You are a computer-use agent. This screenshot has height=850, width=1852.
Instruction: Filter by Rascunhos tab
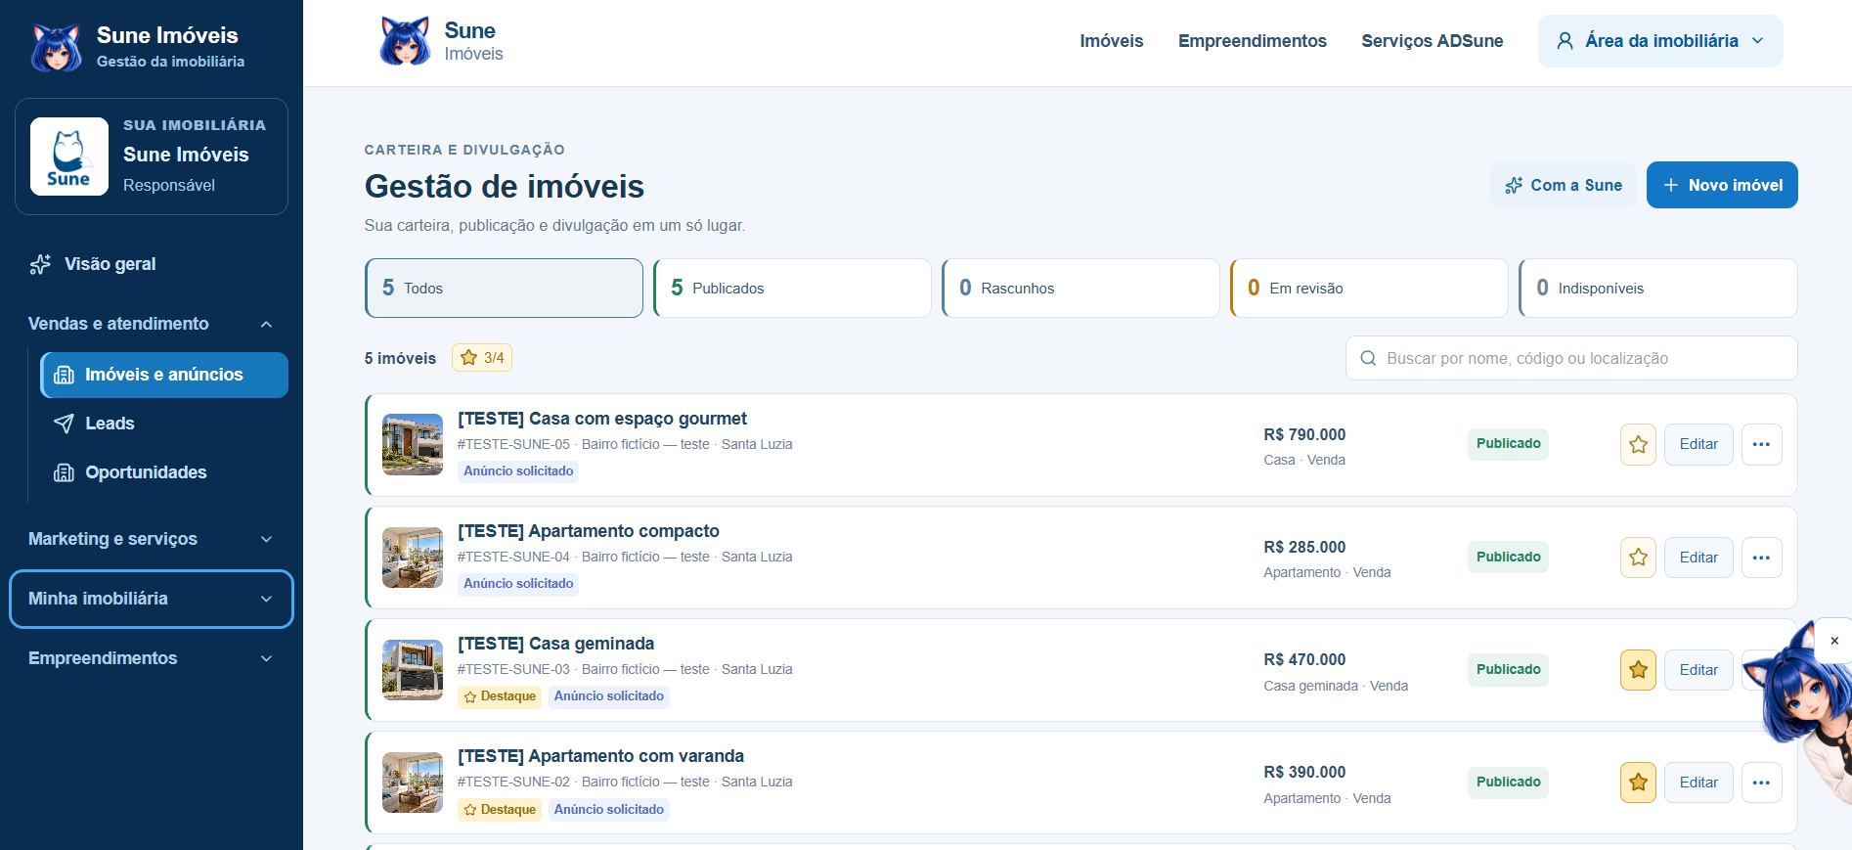[1080, 288]
